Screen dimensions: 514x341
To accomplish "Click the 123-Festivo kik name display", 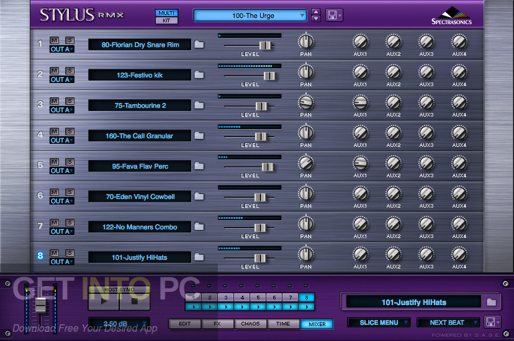I will (140, 75).
